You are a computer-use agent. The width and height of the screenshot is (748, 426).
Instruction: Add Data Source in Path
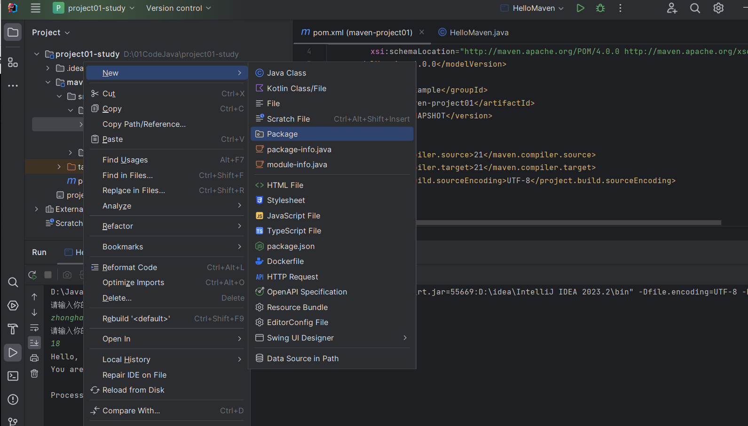click(x=332, y=358)
